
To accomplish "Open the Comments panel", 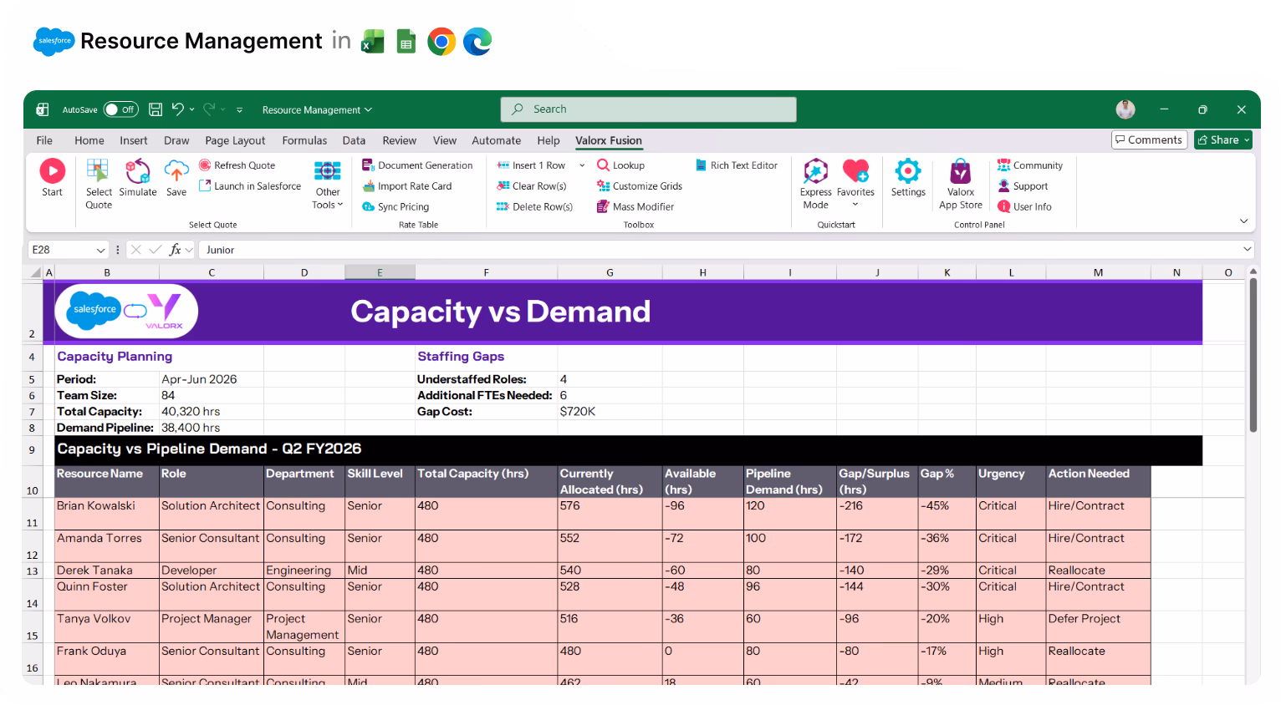I will click(1149, 139).
